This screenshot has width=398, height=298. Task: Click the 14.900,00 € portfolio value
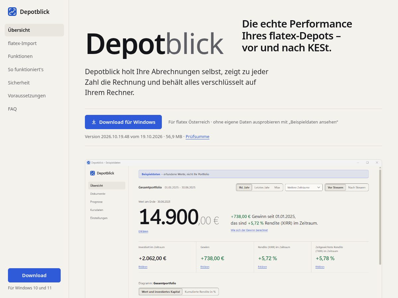point(179,218)
